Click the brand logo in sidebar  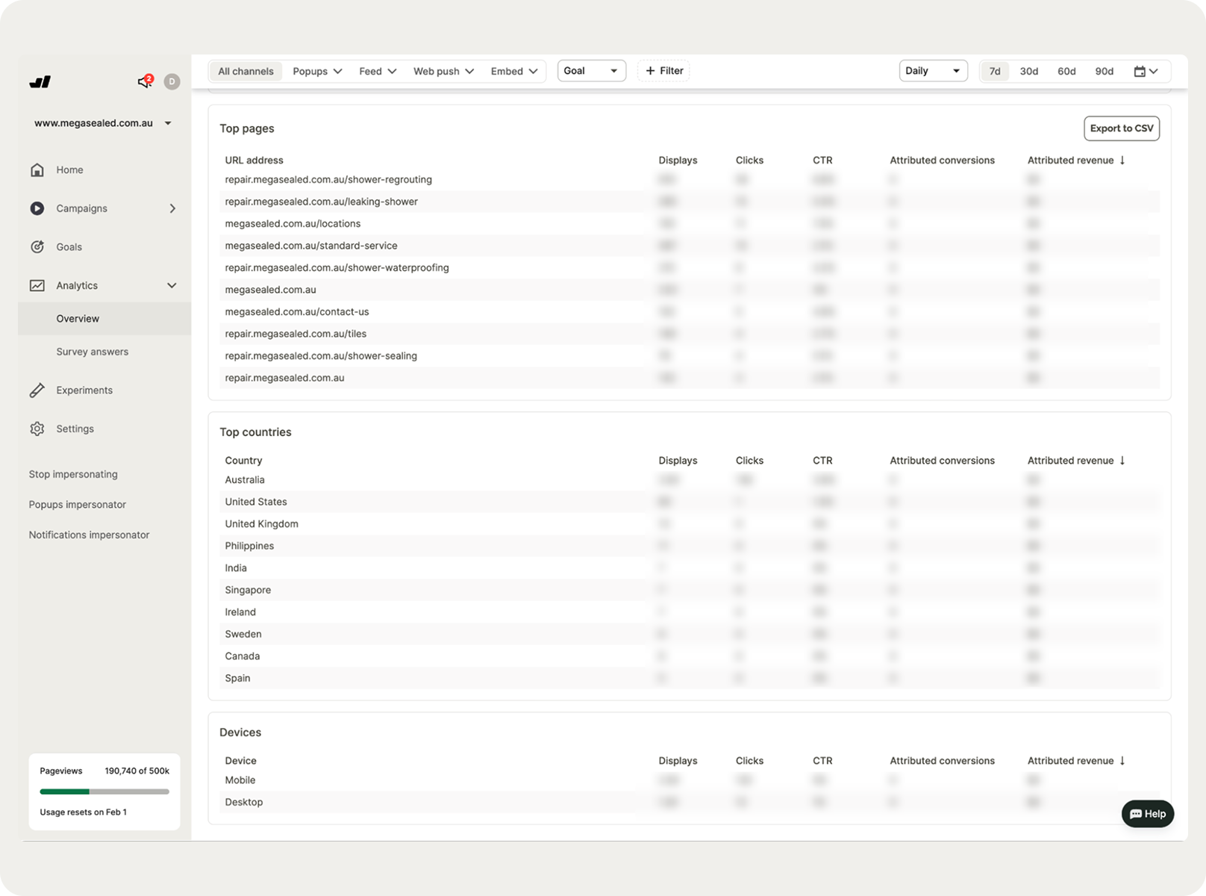point(40,82)
